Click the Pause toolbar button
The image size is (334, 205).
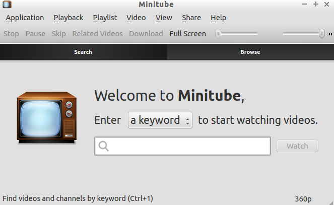coord(35,34)
